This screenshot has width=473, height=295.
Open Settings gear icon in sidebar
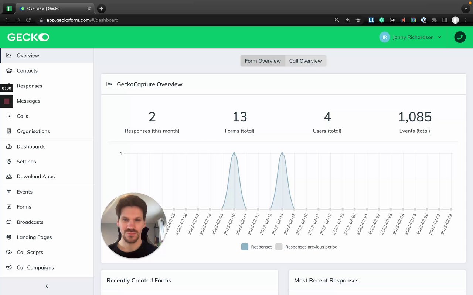click(x=9, y=162)
